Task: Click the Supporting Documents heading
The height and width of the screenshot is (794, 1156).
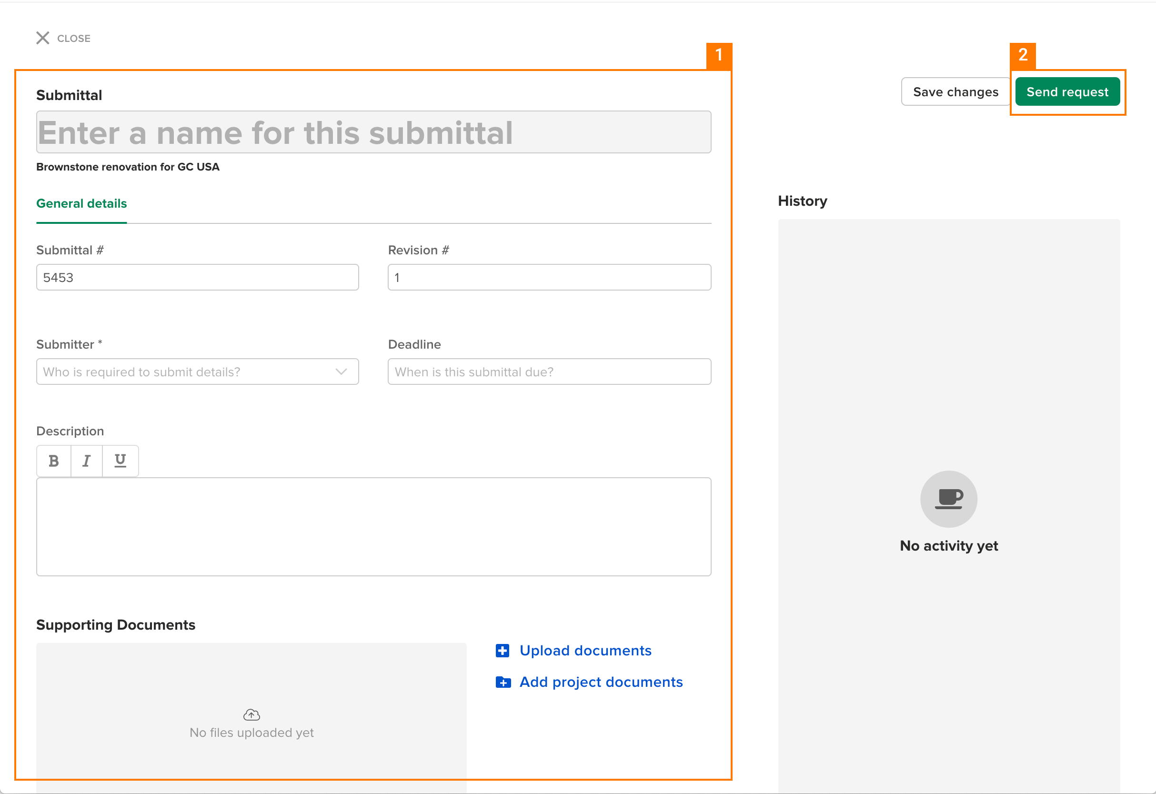Action: pyautogui.click(x=116, y=625)
